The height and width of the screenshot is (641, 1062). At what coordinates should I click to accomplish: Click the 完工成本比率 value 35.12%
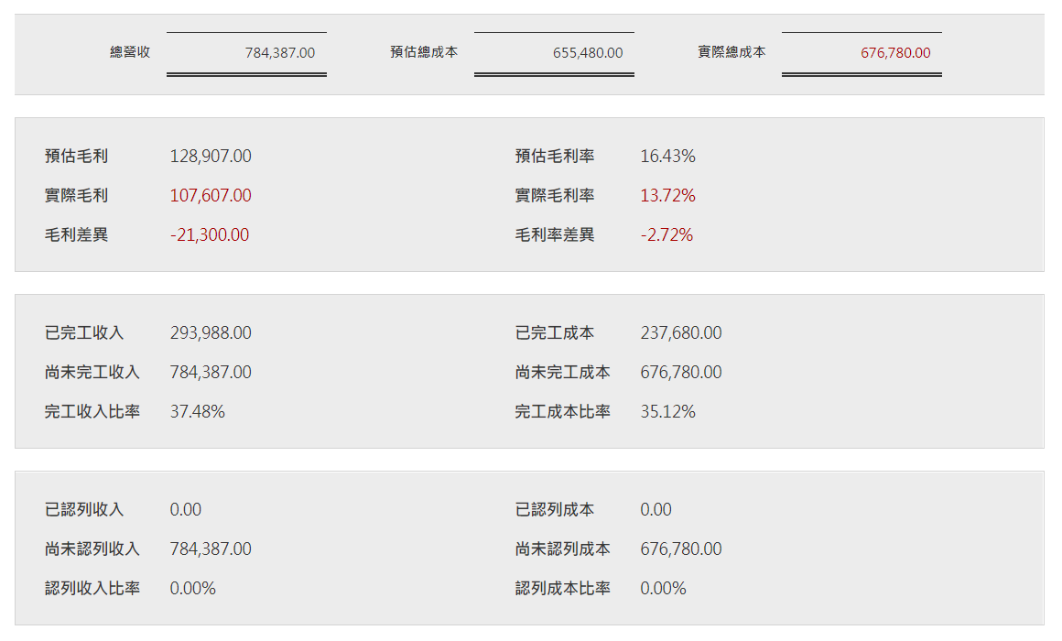click(x=667, y=412)
